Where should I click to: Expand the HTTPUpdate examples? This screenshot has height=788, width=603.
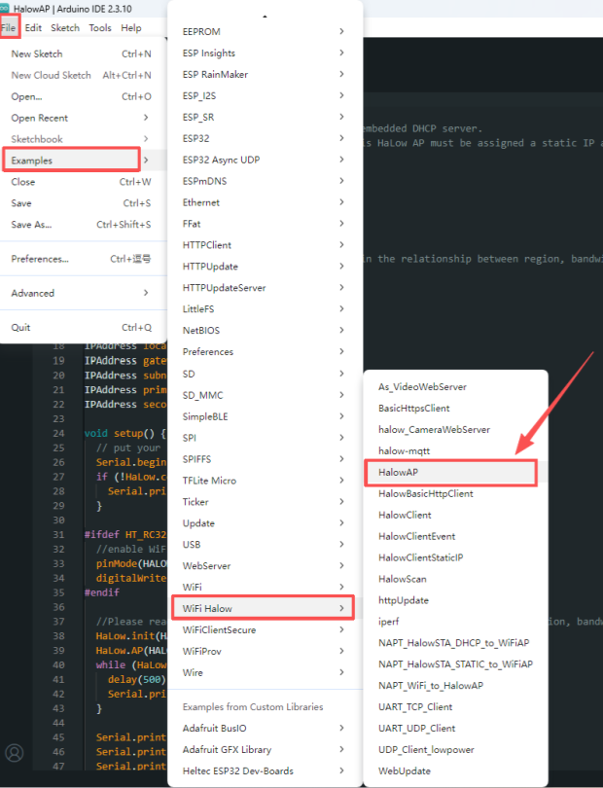coord(265,267)
